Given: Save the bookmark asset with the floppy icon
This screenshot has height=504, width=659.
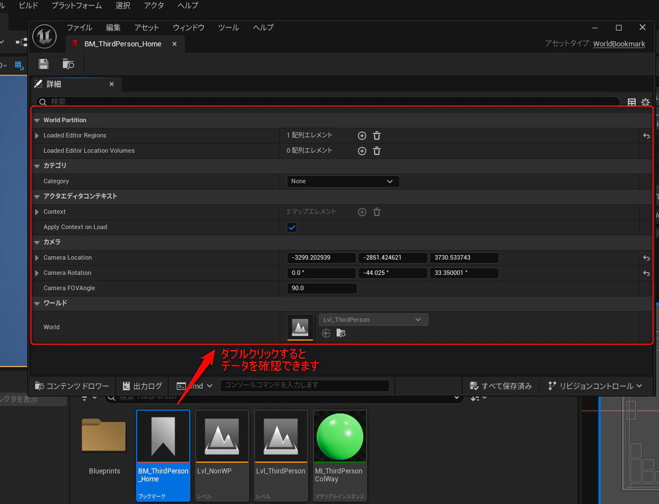Looking at the screenshot, I should point(43,64).
